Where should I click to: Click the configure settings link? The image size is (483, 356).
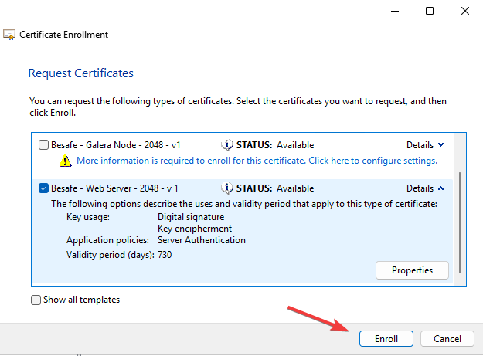click(x=257, y=161)
